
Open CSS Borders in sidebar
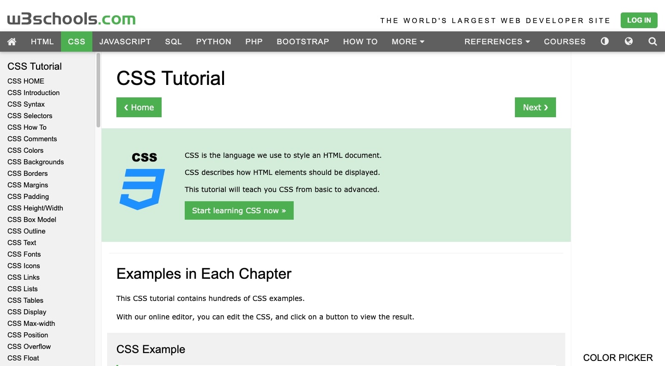point(27,173)
